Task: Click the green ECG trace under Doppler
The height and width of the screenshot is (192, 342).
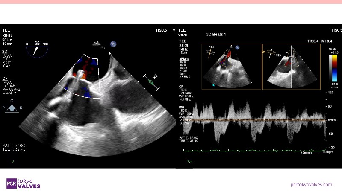Action: (x=256, y=151)
